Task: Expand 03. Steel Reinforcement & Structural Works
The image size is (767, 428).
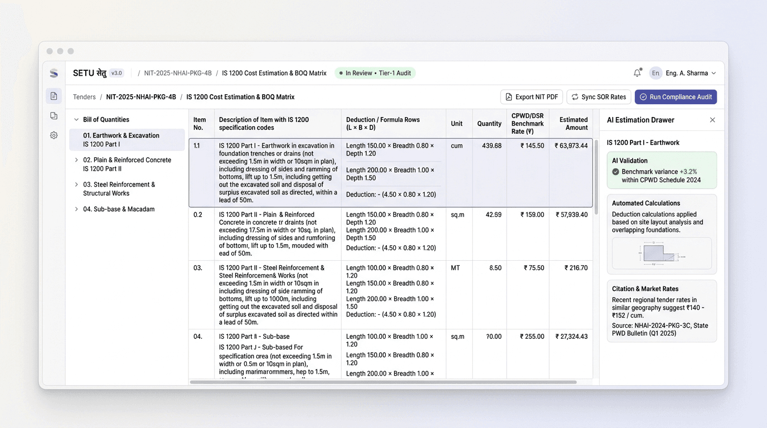Action: click(x=76, y=184)
